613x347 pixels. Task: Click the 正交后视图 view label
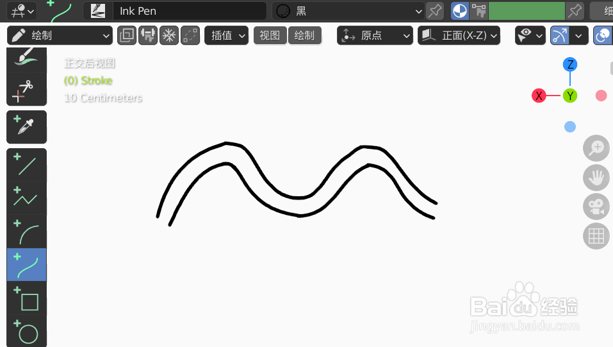(x=90, y=63)
